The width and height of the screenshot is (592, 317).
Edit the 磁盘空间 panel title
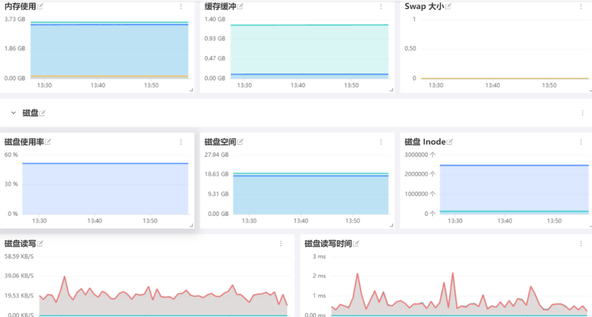point(240,142)
